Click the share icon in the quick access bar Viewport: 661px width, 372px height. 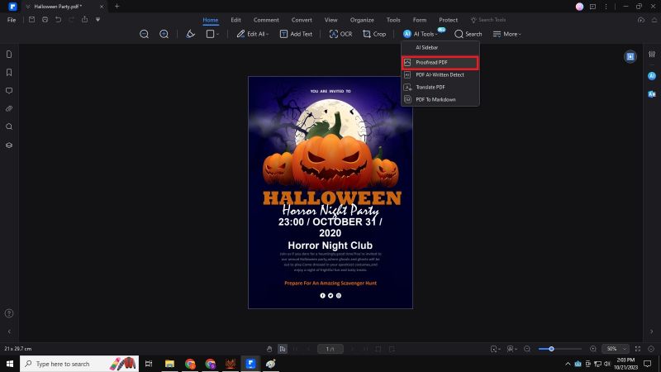(x=85, y=20)
